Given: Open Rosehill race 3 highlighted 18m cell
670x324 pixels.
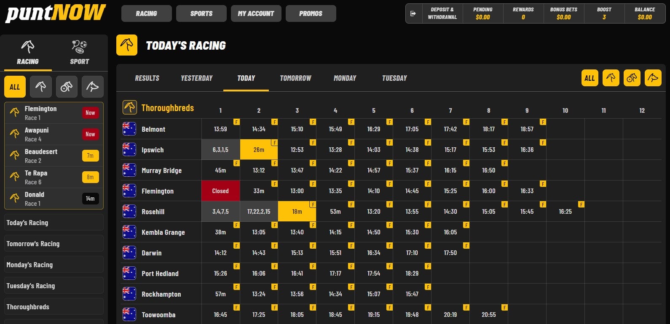Looking at the screenshot, I should pyautogui.click(x=297, y=211).
